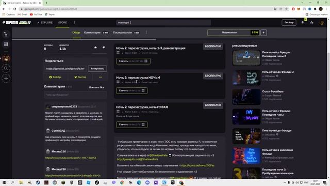Reload the browser page
Screen dimensions: 330x186
coord(14,9)
